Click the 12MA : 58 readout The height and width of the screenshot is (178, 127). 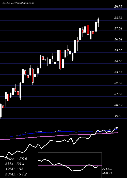point(14,169)
